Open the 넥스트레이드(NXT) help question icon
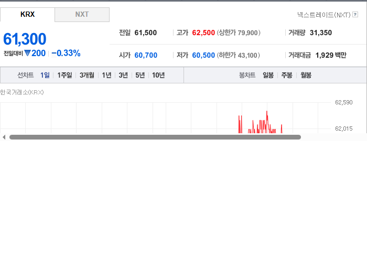367x257 pixels. point(355,15)
